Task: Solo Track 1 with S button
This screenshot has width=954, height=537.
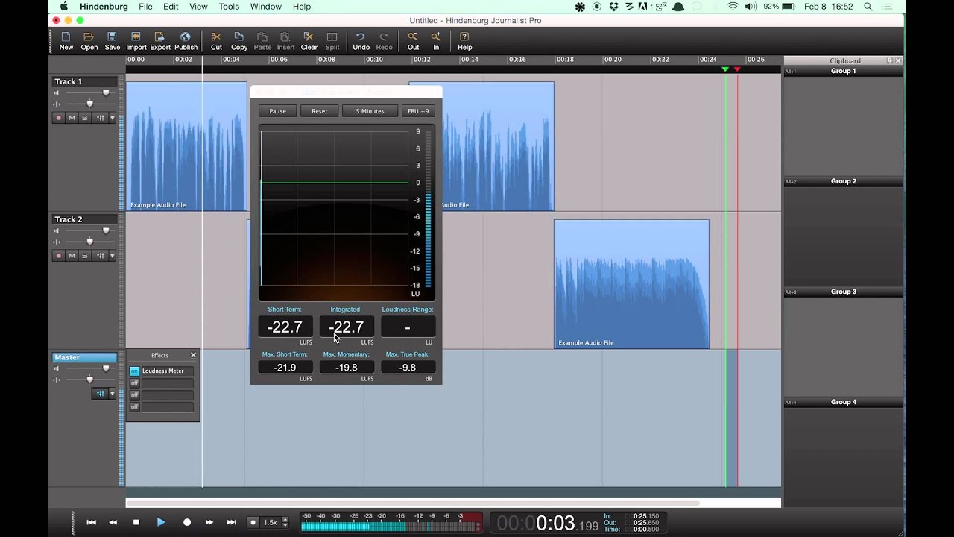Action: 84,118
